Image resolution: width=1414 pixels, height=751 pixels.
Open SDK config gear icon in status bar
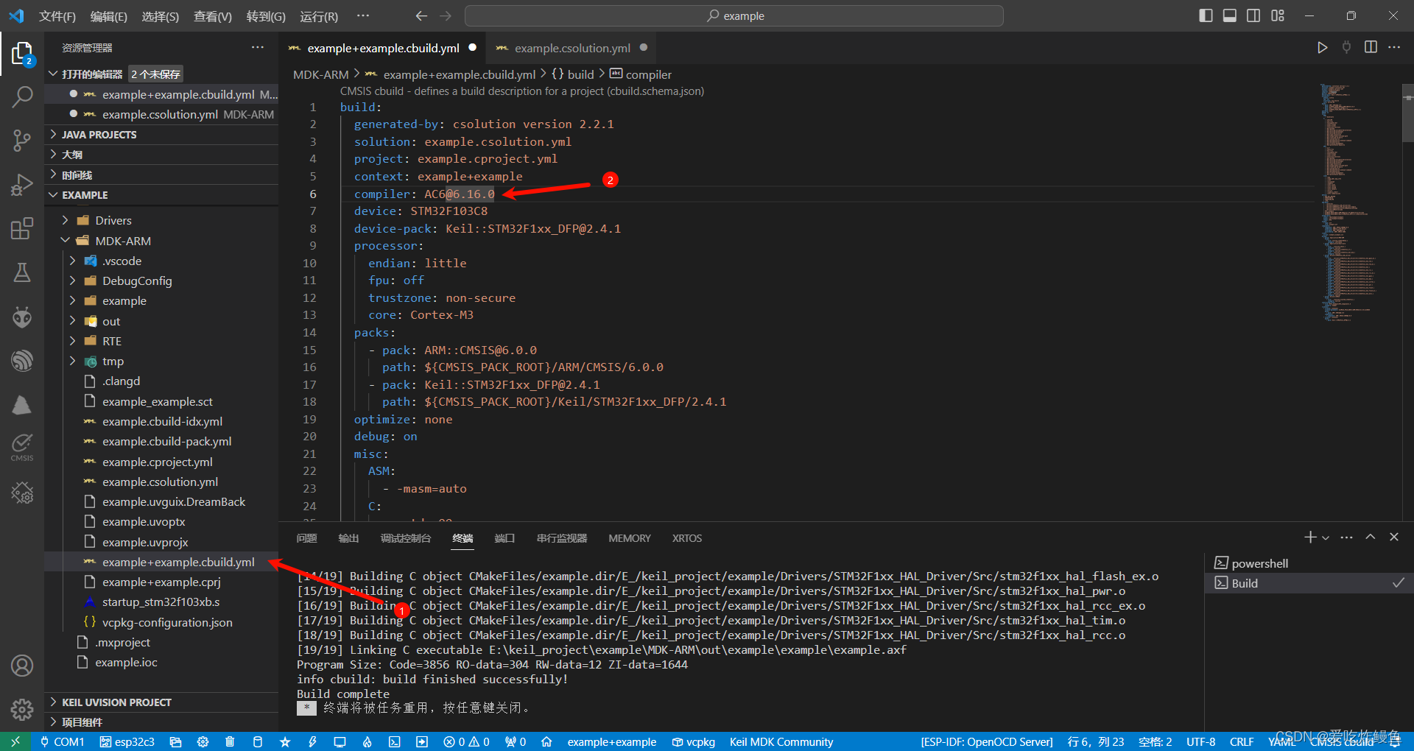point(203,741)
